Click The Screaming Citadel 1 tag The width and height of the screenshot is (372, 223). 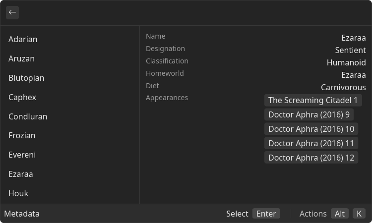tap(313, 100)
